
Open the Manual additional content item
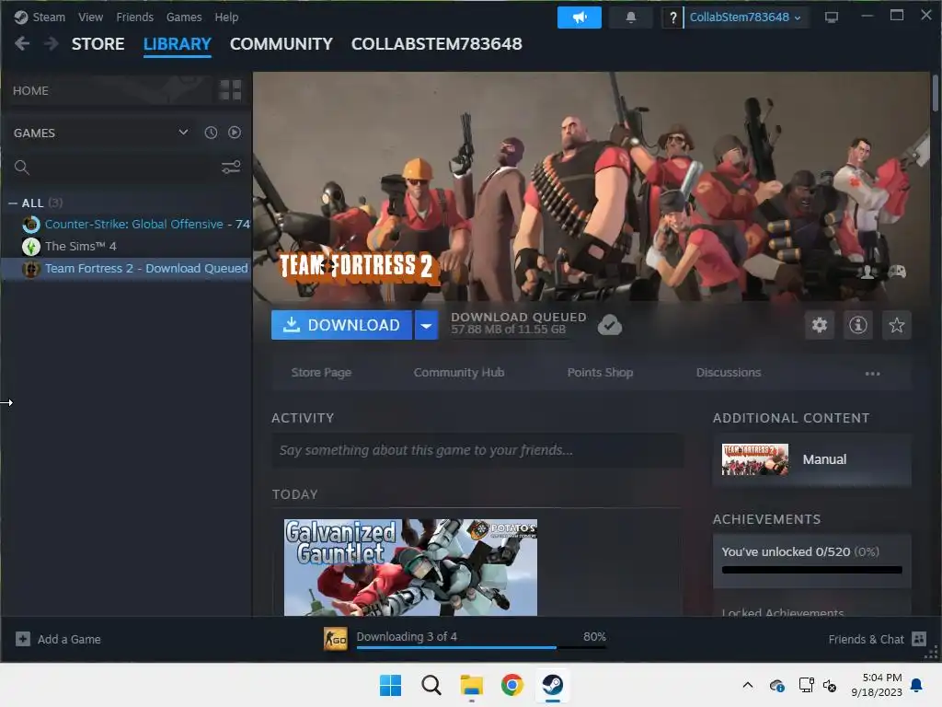(811, 460)
